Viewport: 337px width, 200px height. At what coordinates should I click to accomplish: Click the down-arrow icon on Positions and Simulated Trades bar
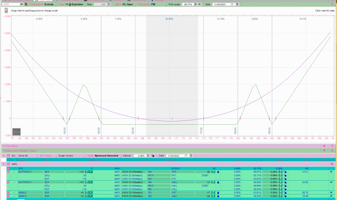click(x=324, y=151)
